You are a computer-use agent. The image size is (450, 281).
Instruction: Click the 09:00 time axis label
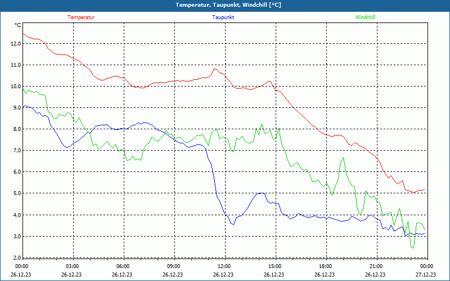pyautogui.click(x=173, y=266)
